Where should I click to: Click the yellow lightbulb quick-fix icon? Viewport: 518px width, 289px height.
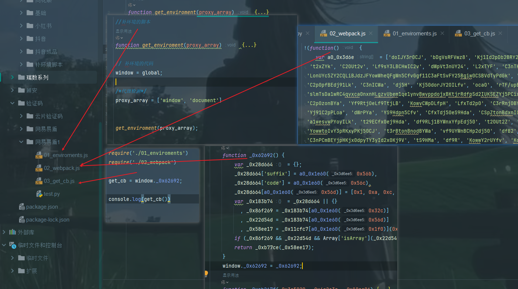pos(206,274)
